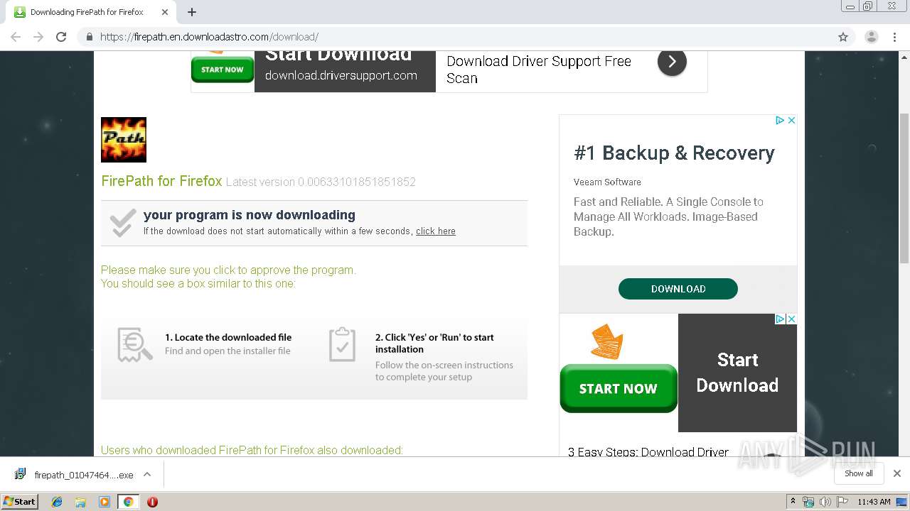Close the Veeam backup ad
The height and width of the screenshot is (511, 910).
coord(791,121)
